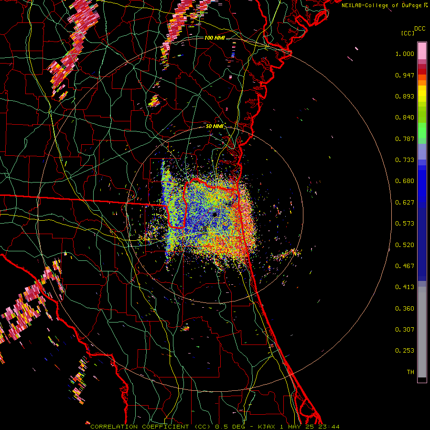The width and height of the screenshot is (430, 430).
Task: Click the 23:44 timestamp
Action: (329, 427)
